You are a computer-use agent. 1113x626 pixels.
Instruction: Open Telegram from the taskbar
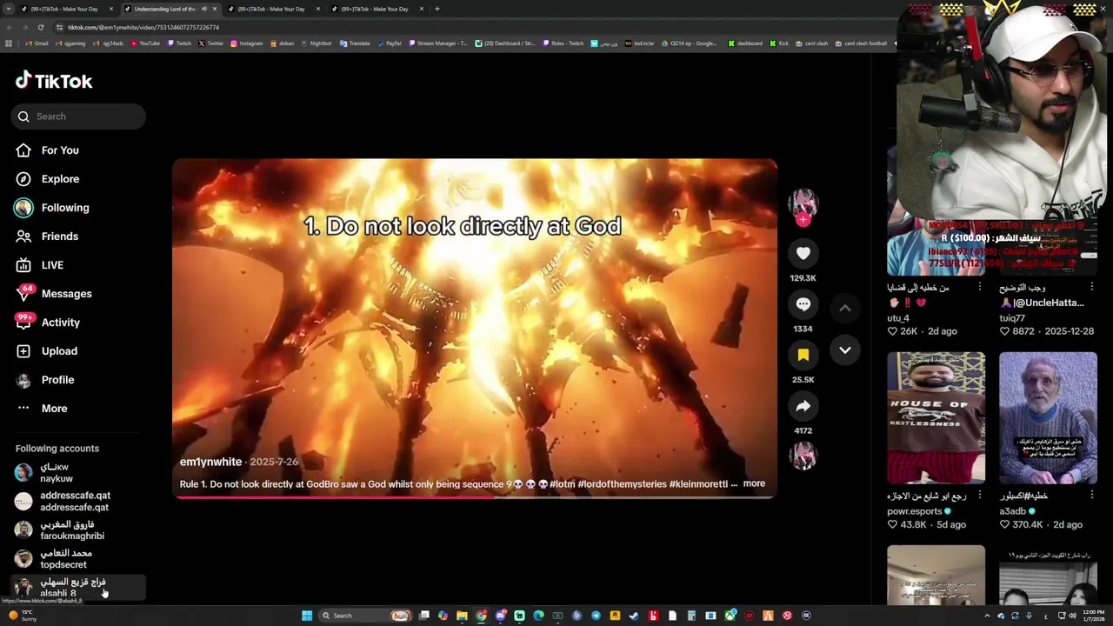(596, 616)
